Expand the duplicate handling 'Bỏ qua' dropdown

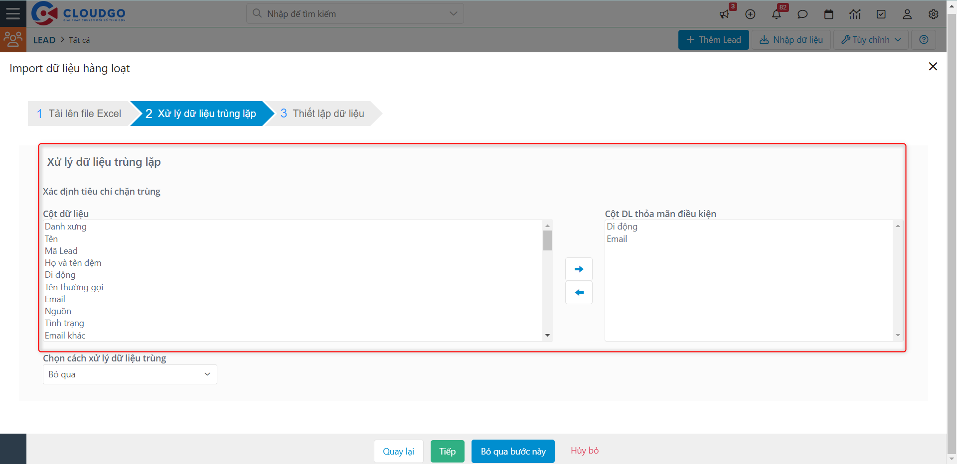(x=130, y=374)
